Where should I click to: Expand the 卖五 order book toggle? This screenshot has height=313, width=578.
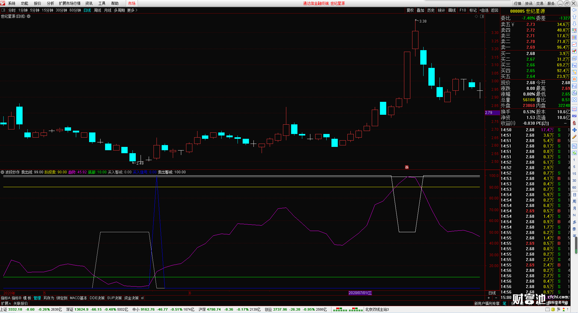[x=513, y=24]
